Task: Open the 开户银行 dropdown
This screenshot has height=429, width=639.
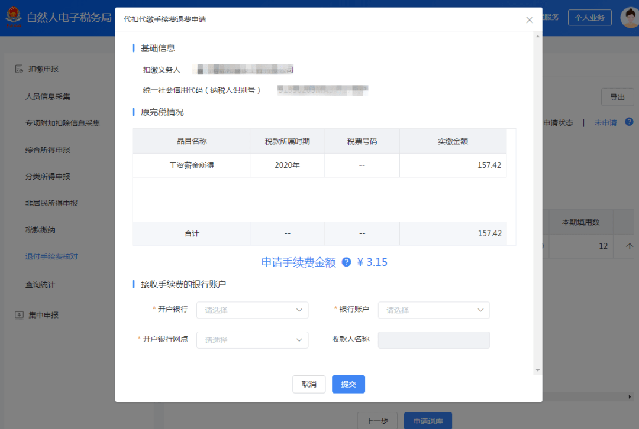Action: 252,310
